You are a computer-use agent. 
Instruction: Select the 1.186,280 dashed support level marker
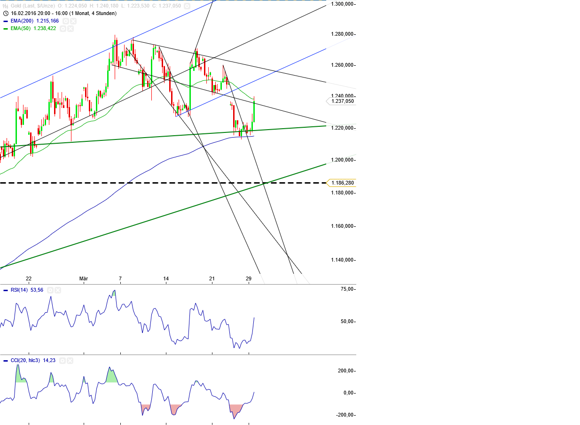(x=342, y=183)
